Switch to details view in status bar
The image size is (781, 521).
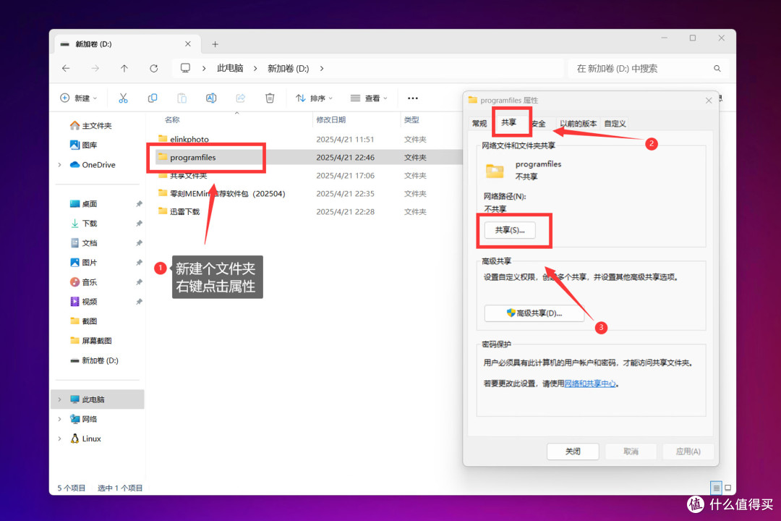pyautogui.click(x=716, y=488)
